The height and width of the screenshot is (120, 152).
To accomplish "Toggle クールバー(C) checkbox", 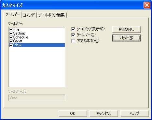I will point(73,35).
